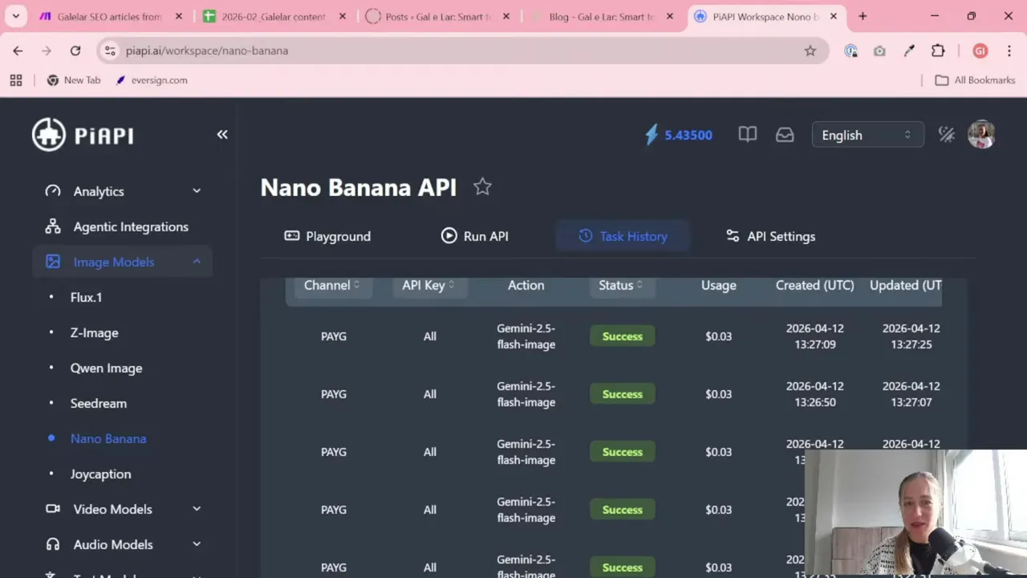Expand the Audio Models section
Image resolution: width=1027 pixels, height=578 pixels.
click(197, 544)
